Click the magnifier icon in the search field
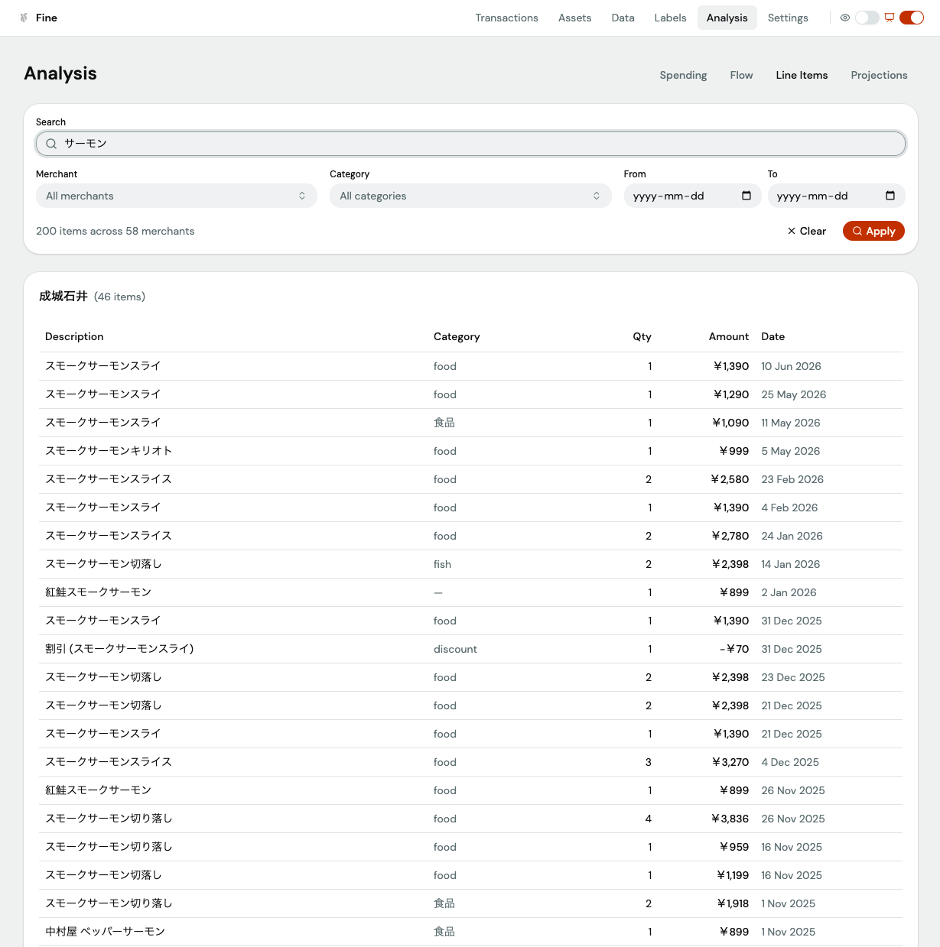The height and width of the screenshot is (947, 940). [x=51, y=144]
